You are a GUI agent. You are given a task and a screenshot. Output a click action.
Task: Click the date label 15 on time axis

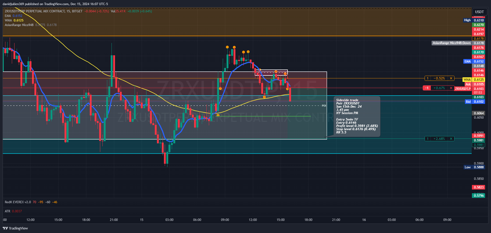coord(142,220)
